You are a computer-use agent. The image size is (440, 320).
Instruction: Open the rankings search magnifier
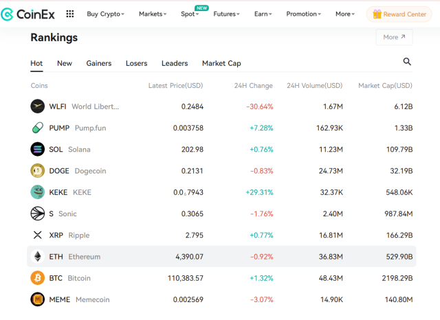coord(407,61)
